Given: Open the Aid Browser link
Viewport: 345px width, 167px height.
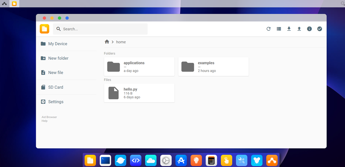Looking at the screenshot, I should click(49, 117).
